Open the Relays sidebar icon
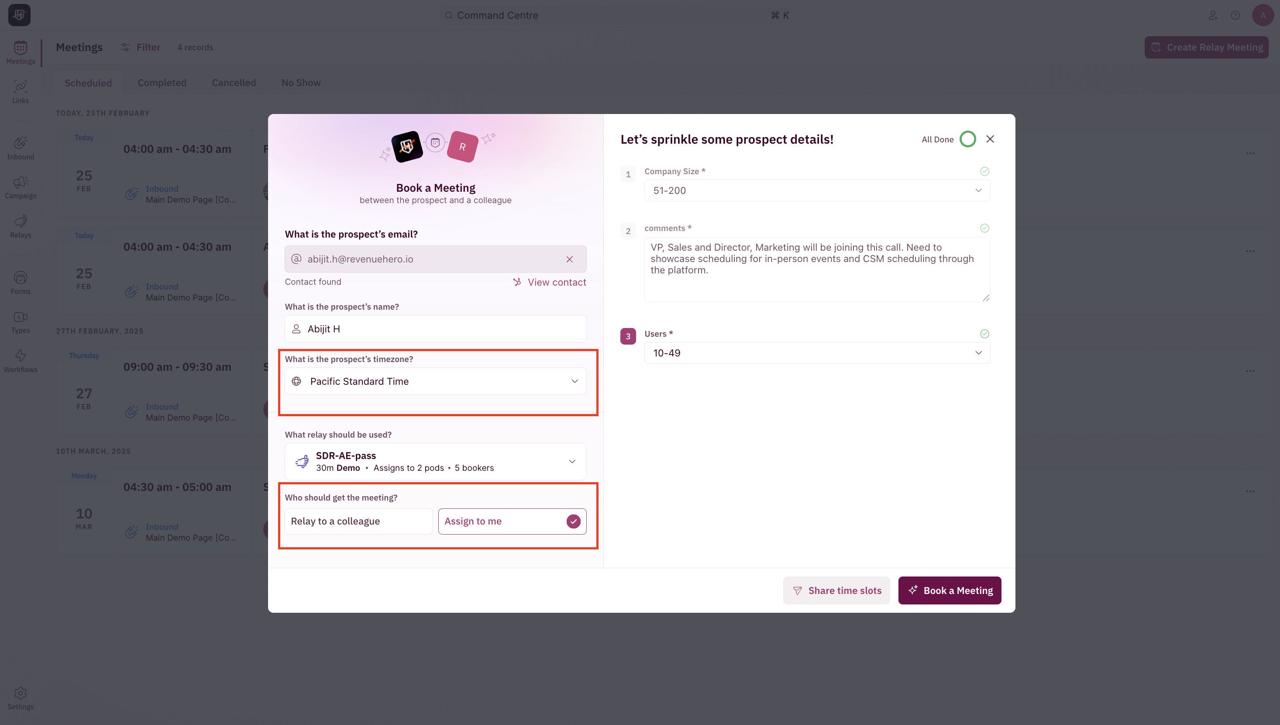 (x=21, y=226)
